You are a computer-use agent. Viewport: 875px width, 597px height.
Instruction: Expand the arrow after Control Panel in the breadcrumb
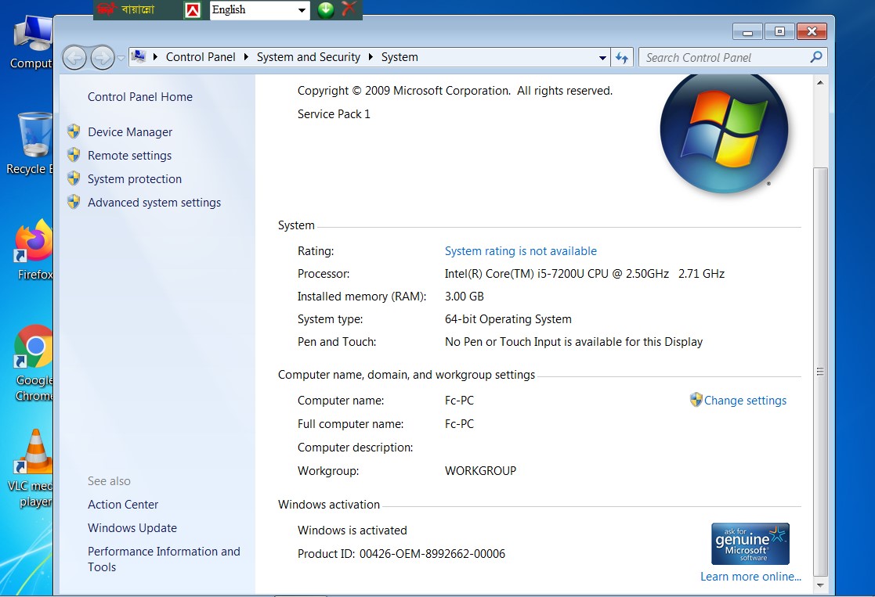tap(246, 57)
